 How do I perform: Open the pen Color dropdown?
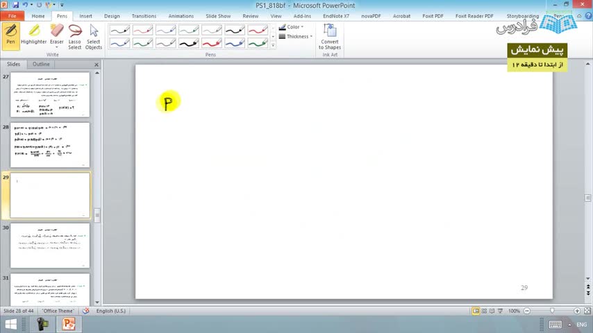(x=291, y=27)
